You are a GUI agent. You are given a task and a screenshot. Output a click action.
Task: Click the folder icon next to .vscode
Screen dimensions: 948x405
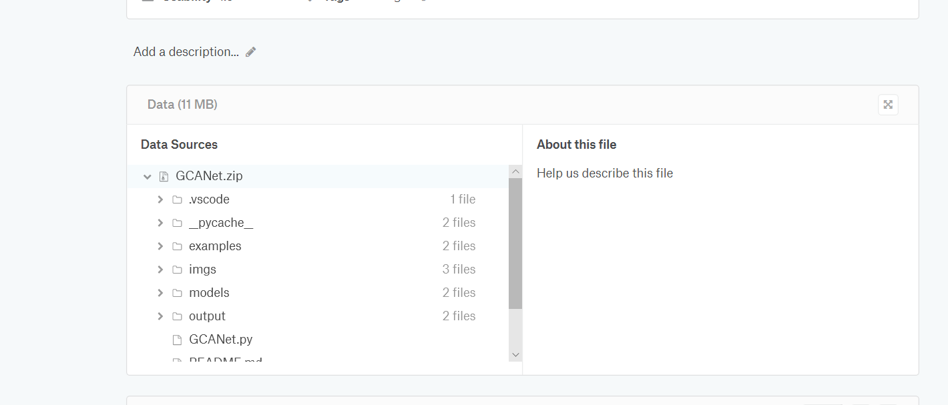tap(177, 199)
